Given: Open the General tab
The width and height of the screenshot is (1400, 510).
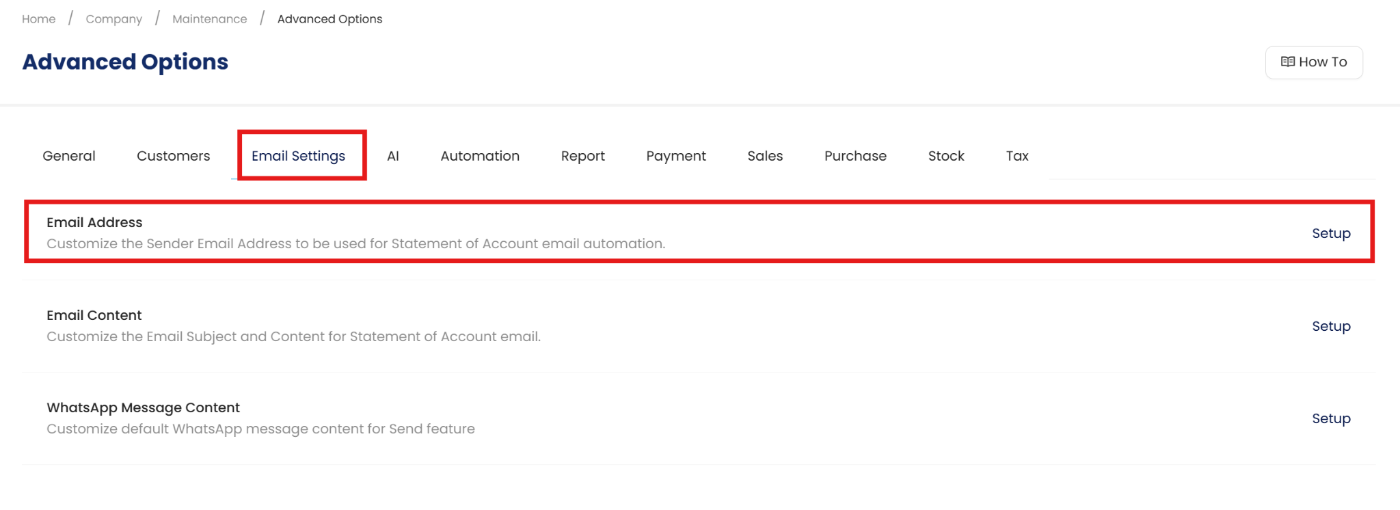Looking at the screenshot, I should (69, 156).
